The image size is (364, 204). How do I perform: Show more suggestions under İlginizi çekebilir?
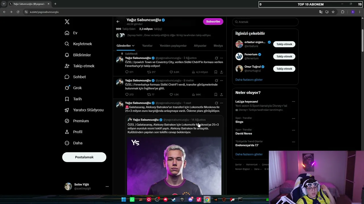(249, 80)
